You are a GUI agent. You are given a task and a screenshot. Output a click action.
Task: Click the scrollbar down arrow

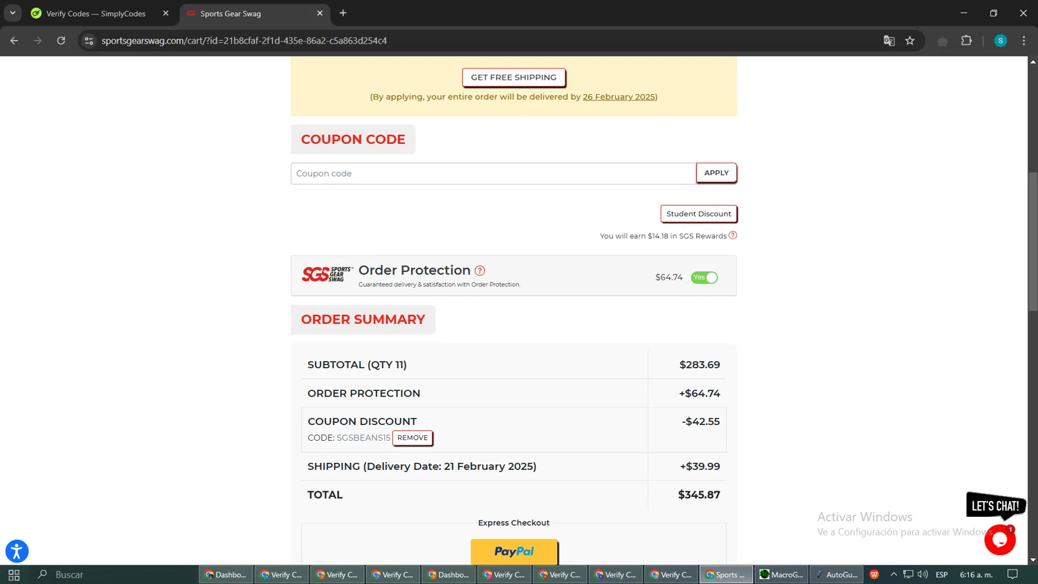point(1032,560)
